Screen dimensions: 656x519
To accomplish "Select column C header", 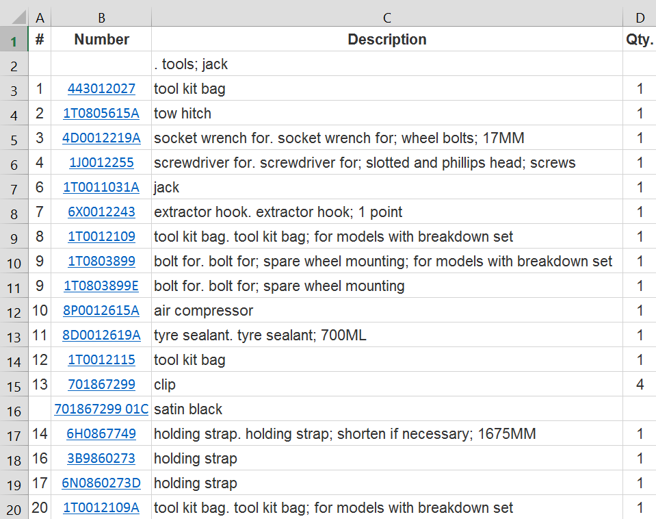I will [387, 17].
